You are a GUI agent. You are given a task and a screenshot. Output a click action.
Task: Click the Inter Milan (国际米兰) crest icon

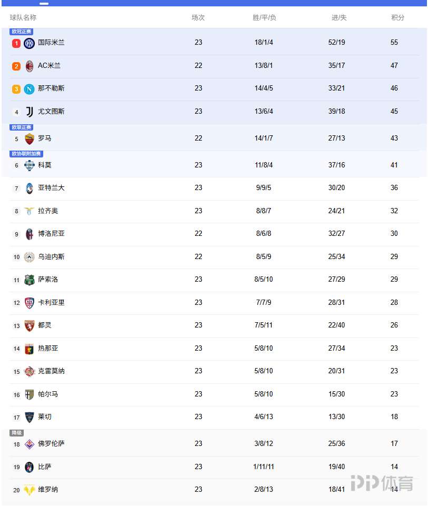tap(30, 43)
